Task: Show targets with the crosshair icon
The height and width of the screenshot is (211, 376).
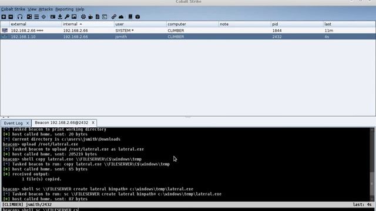Action: click(x=43, y=17)
